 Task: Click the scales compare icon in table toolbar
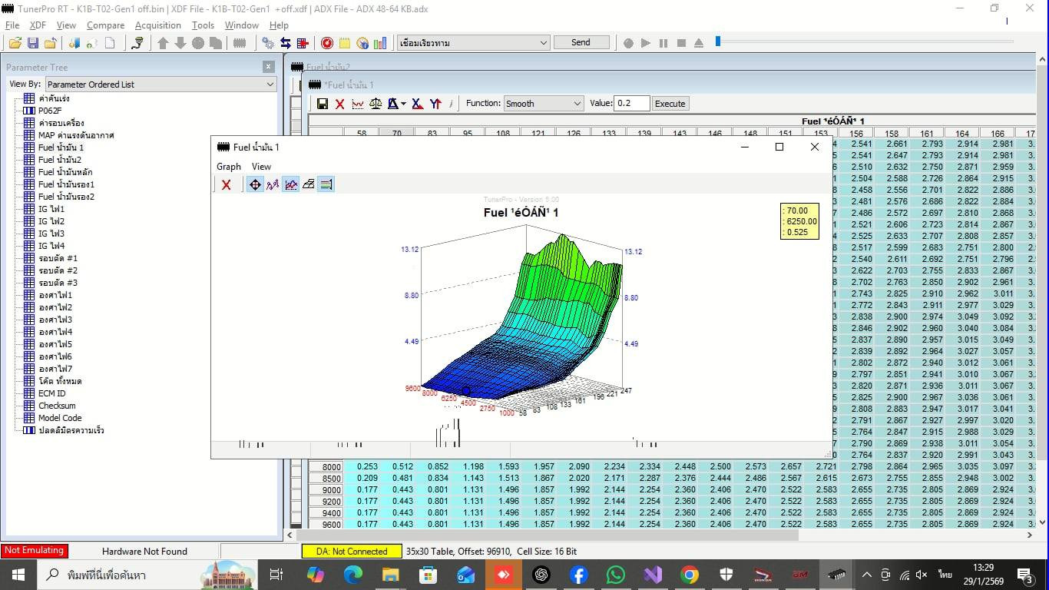click(x=376, y=104)
